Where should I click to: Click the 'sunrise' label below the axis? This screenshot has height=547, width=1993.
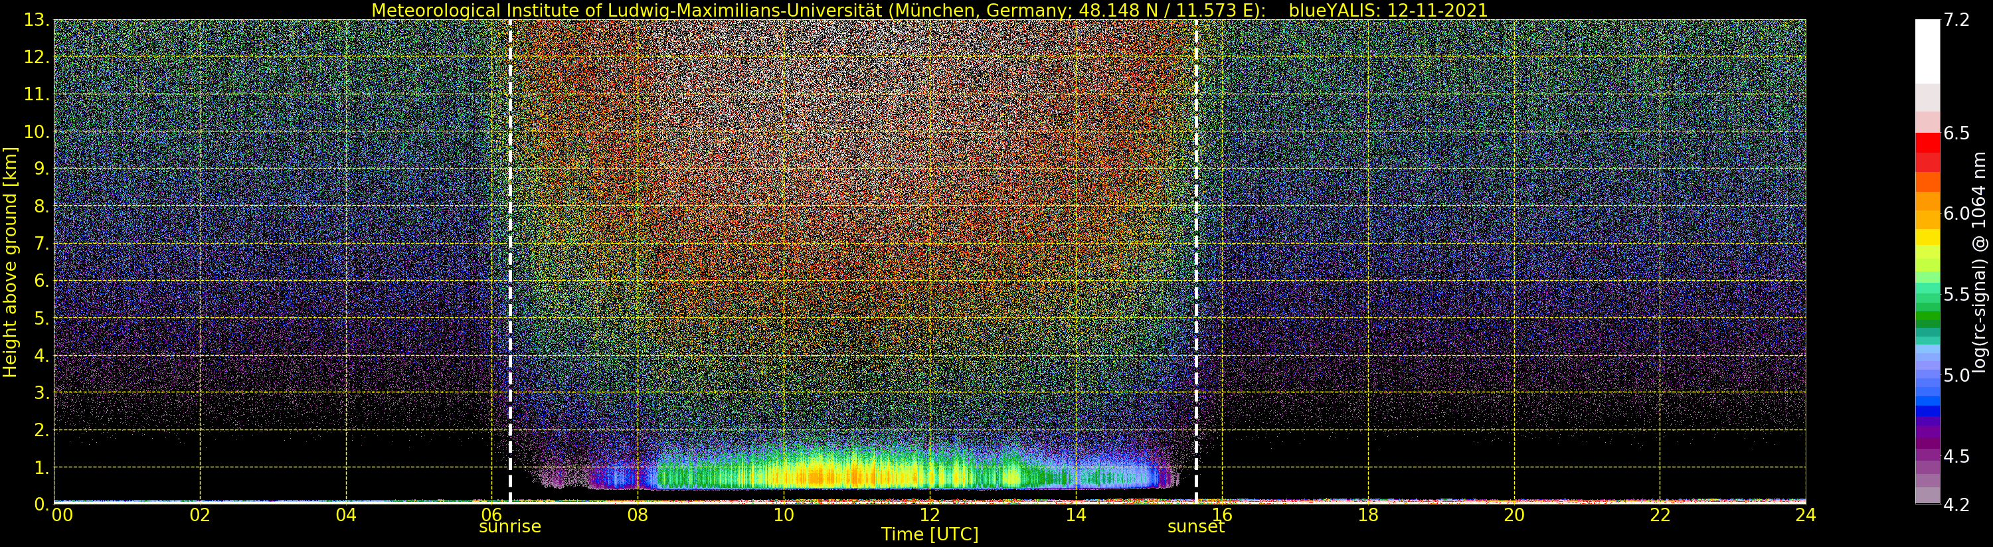510,527
